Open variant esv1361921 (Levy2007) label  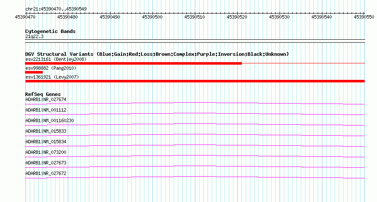click(x=52, y=77)
